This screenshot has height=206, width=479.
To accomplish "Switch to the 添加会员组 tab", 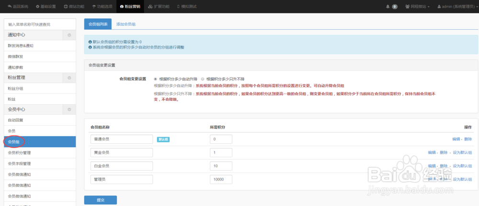I will tap(126, 24).
